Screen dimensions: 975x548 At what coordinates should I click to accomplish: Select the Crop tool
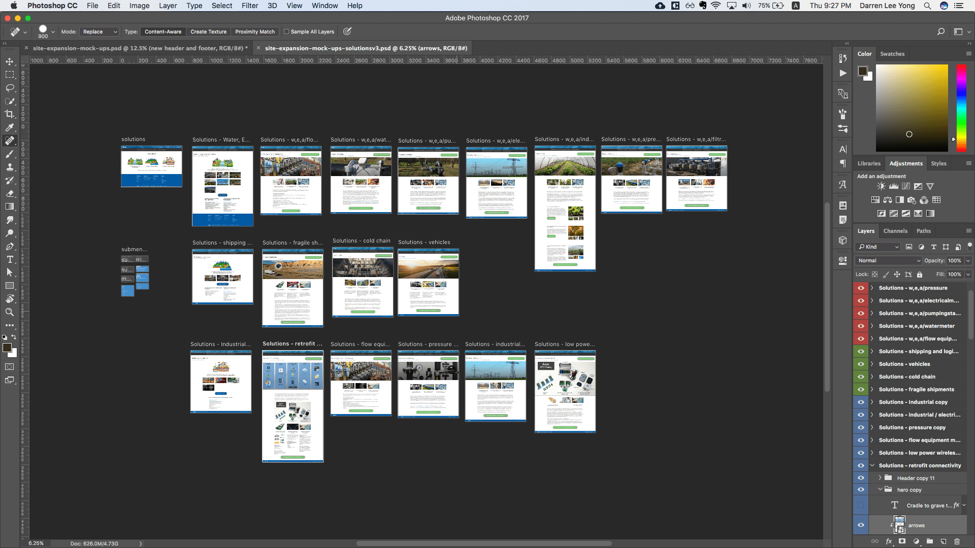tap(10, 114)
